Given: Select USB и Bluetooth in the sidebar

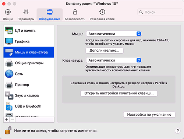Looking at the screenshot, I should (29, 106).
